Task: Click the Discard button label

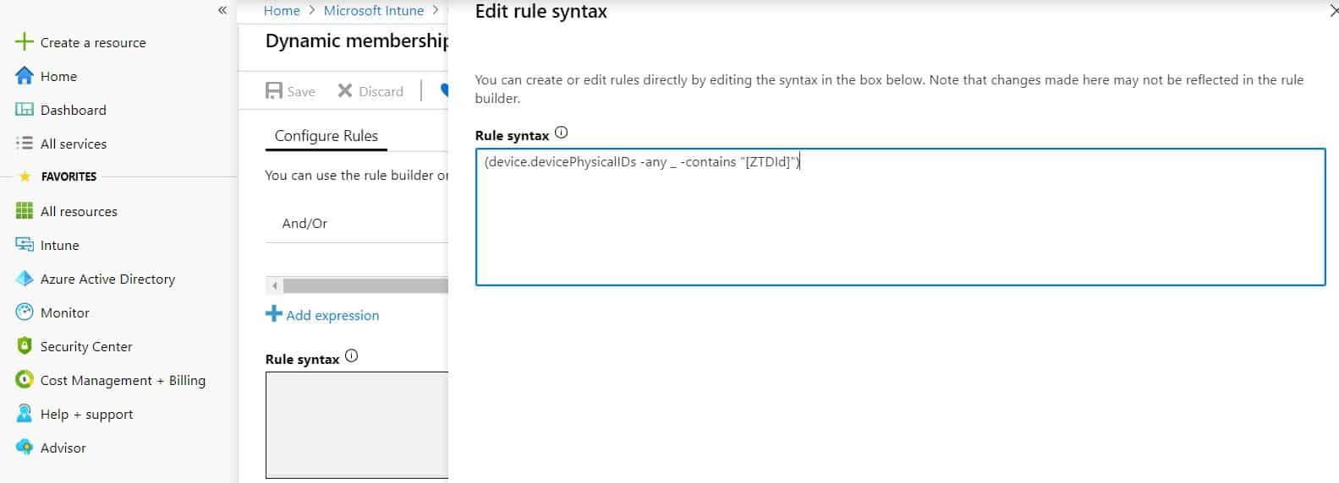Action: click(x=381, y=91)
